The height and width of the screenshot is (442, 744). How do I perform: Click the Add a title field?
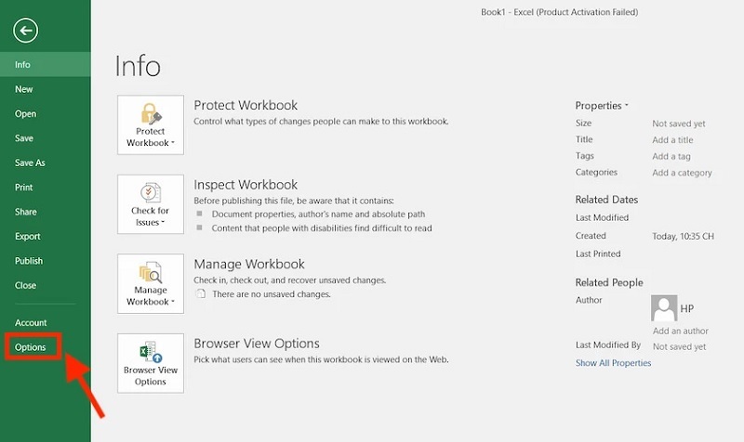tap(672, 140)
